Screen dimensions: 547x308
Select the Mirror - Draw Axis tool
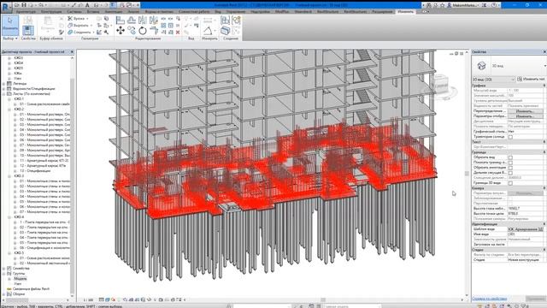(x=154, y=21)
